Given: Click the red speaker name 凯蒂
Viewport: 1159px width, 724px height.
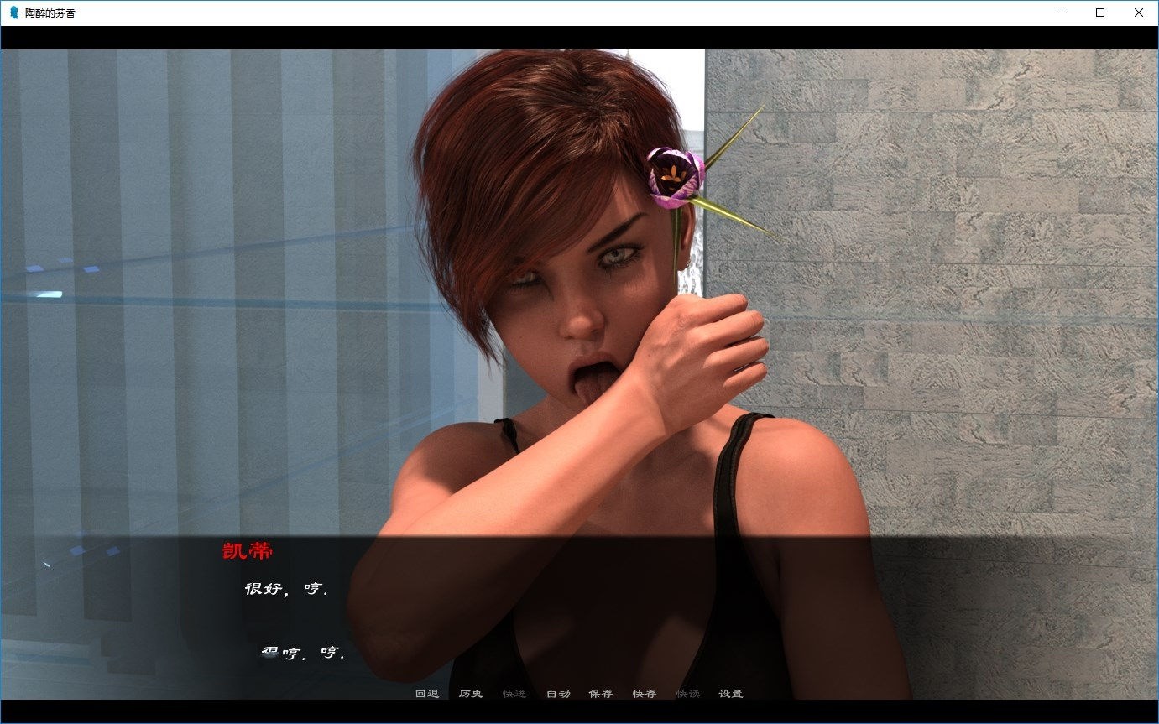Looking at the screenshot, I should pos(248,551).
